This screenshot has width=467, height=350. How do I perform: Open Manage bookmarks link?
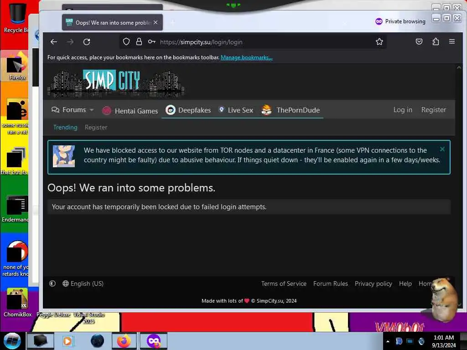tap(247, 57)
